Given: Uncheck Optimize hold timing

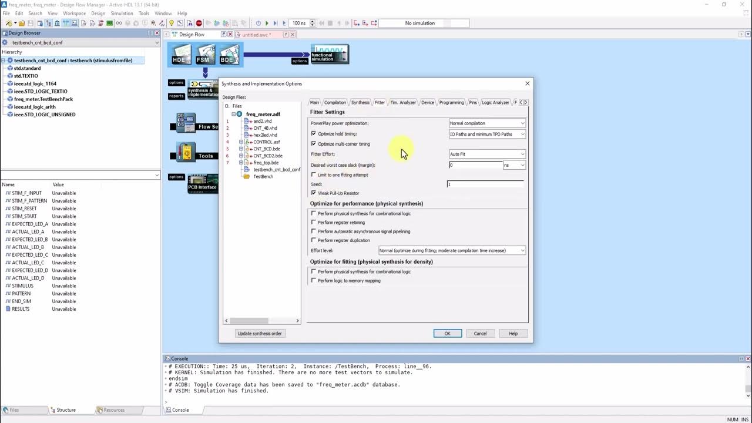Looking at the screenshot, I should pos(313,133).
